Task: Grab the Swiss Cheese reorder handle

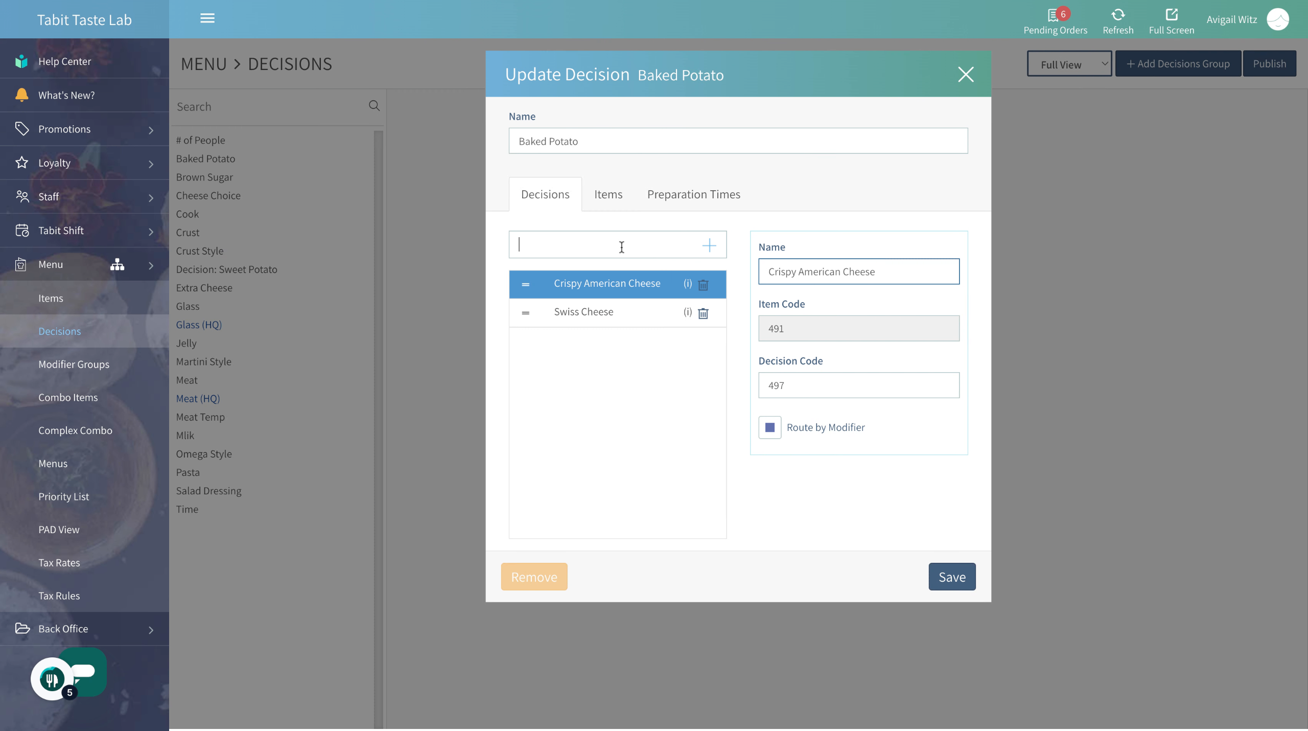Action: (x=525, y=312)
